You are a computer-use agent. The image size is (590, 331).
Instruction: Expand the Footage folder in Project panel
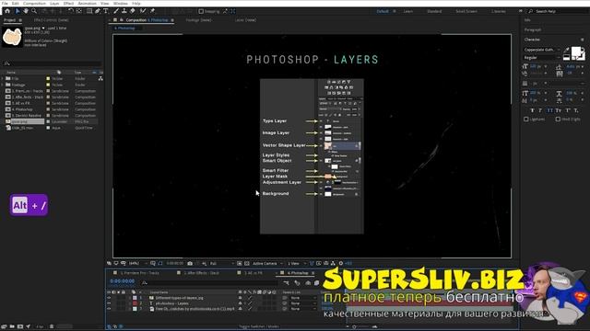point(3,85)
